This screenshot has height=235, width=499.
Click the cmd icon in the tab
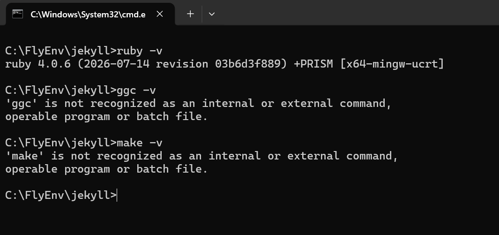[x=18, y=14]
